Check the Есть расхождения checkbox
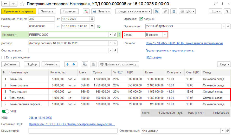 point(3,57)
